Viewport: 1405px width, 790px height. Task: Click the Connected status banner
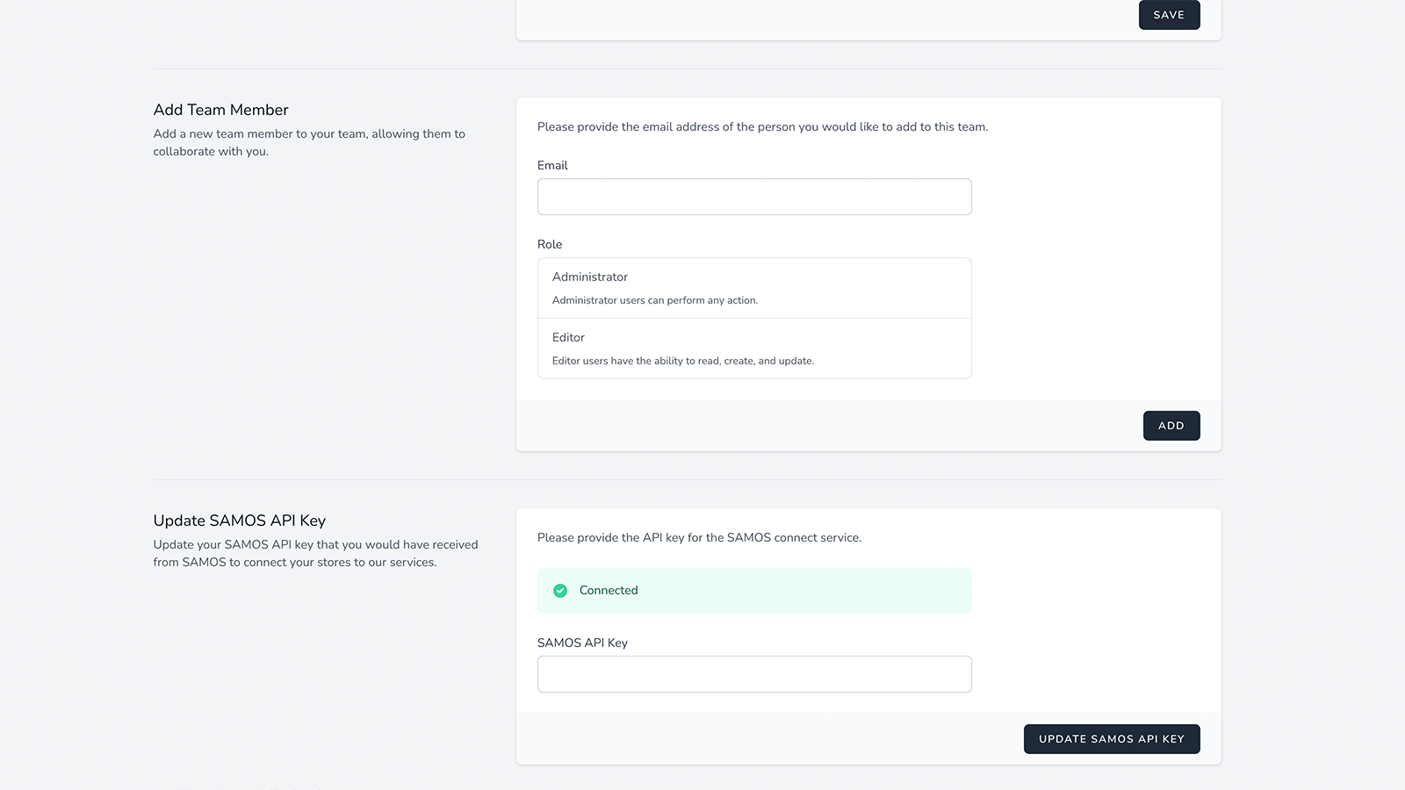(753, 591)
